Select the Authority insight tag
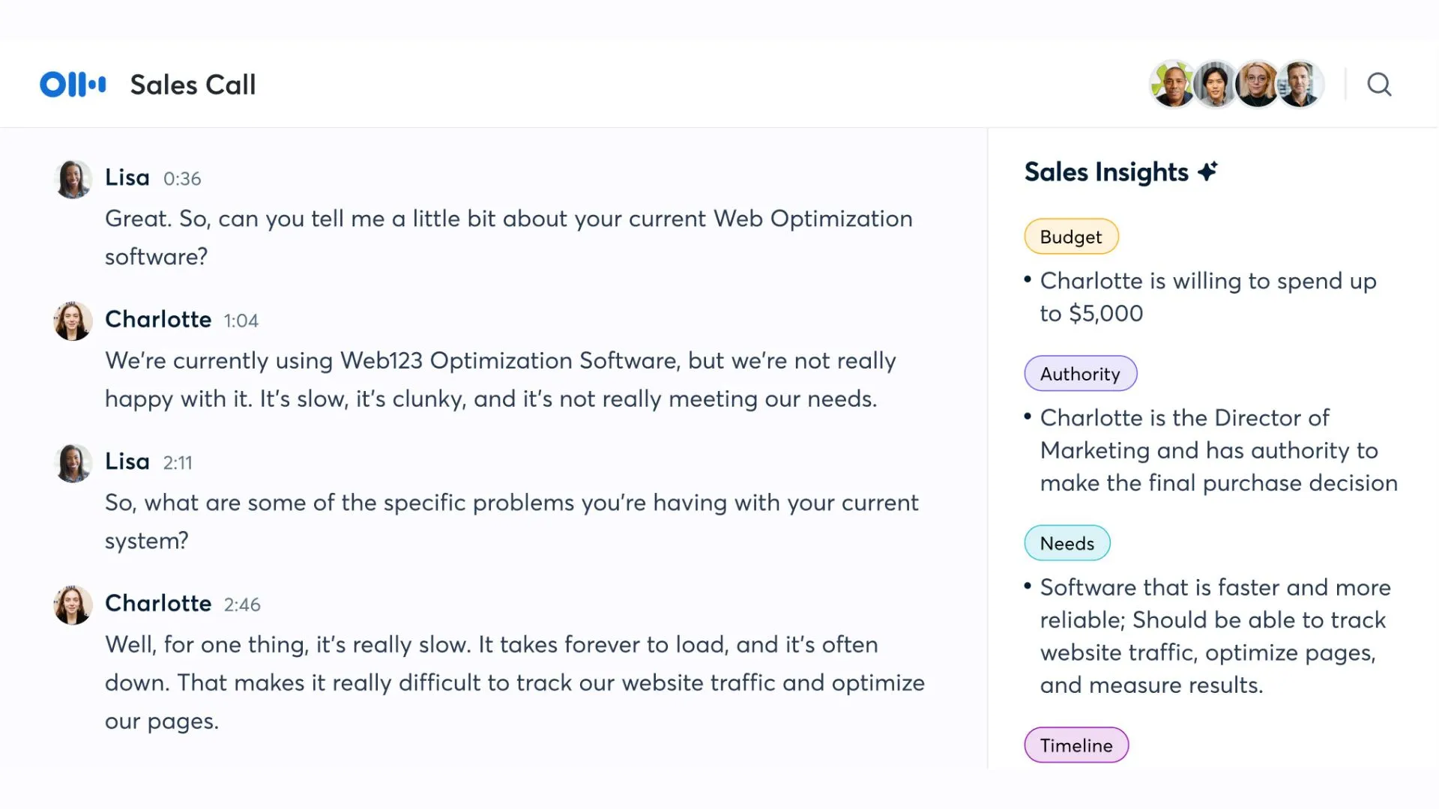 click(x=1079, y=374)
